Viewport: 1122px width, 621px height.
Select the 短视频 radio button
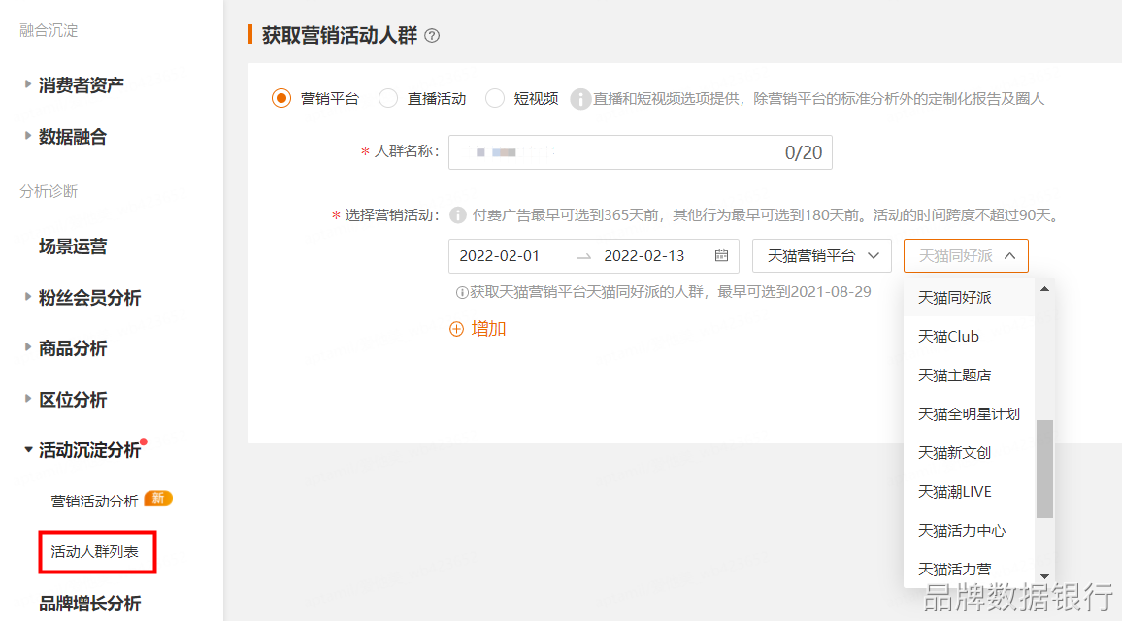494,98
